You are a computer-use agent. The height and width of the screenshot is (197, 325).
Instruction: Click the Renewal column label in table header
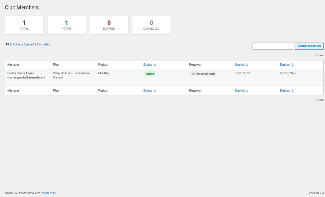pos(195,65)
